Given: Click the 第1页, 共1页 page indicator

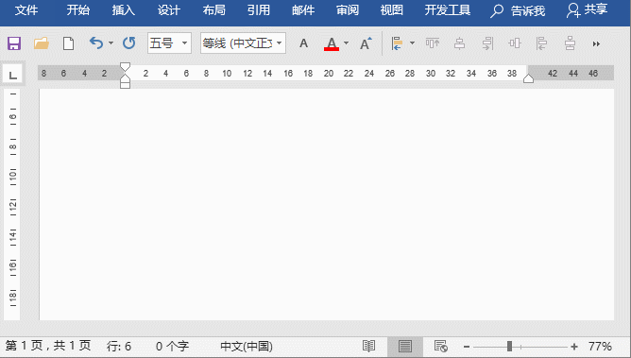Looking at the screenshot, I should (48, 346).
